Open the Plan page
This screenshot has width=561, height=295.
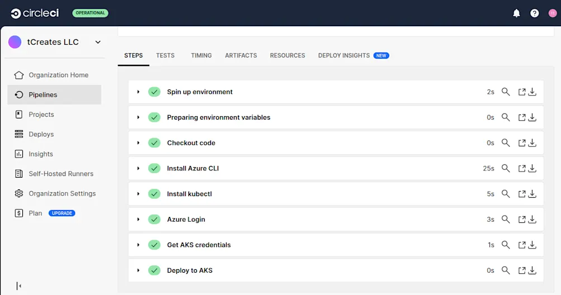coord(35,213)
